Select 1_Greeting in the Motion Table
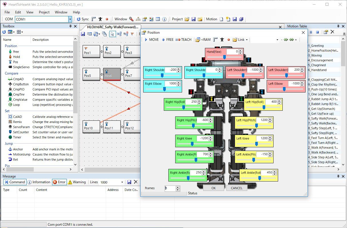Screen dimensions: 347x228 pos(316,46)
